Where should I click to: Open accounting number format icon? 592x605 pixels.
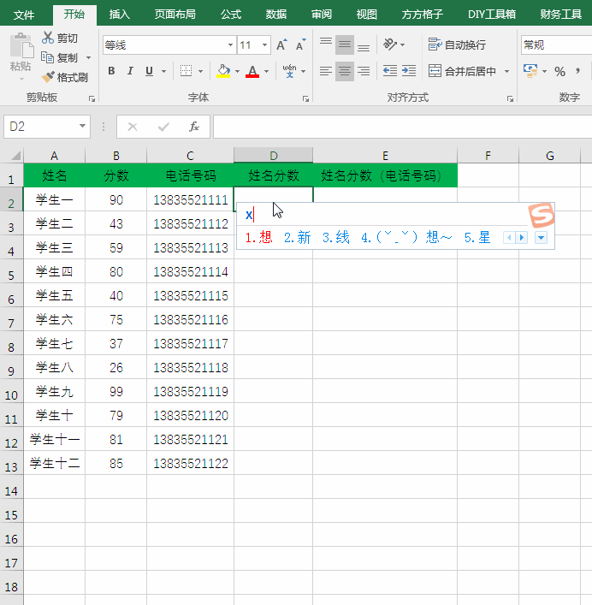tap(530, 71)
